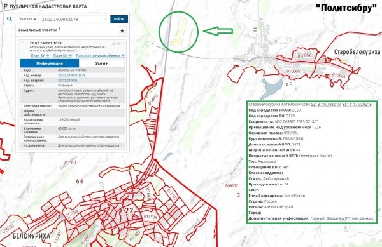Click cadastral quarter label 240002 on map
This screenshot has width=382, height=247.
[231, 185]
